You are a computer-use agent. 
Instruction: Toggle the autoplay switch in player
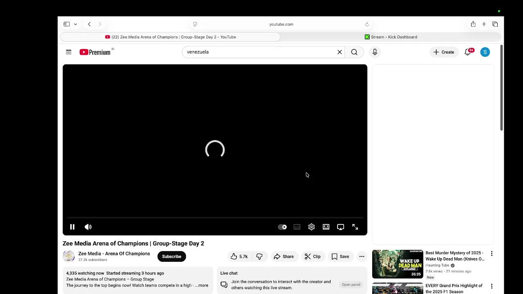click(x=282, y=227)
